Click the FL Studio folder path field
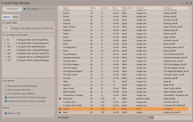This screenshot has width=193, height=122. click(x=32, y=28)
